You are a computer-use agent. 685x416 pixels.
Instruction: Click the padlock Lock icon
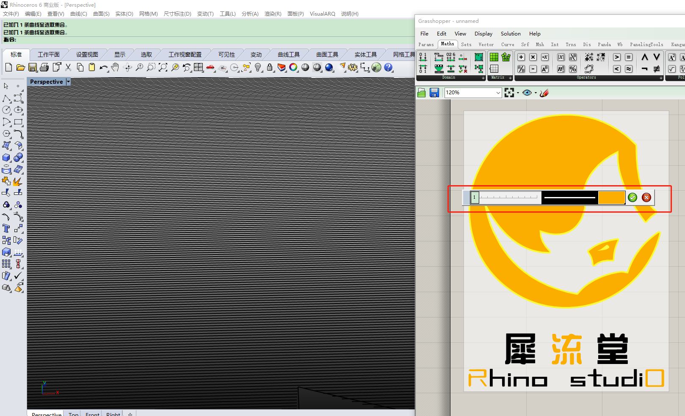[x=270, y=67]
